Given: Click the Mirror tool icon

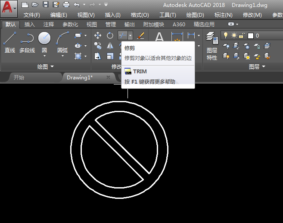Looking at the screenshot, I should (x=110, y=46).
